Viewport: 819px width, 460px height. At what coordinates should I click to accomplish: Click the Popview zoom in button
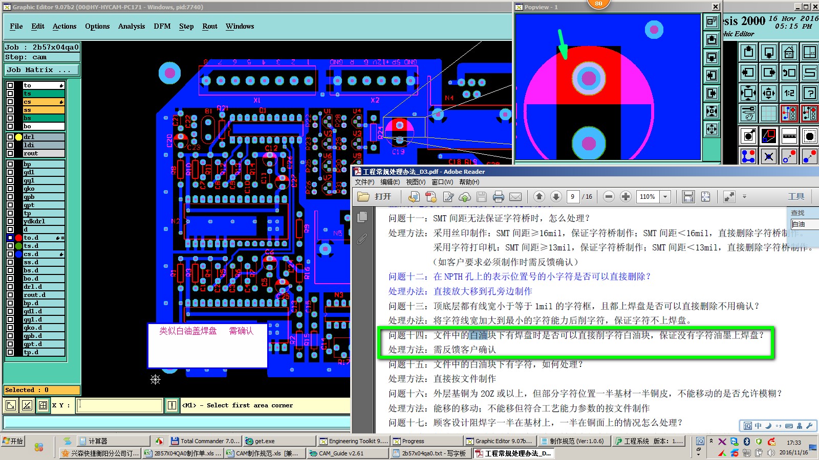(x=712, y=111)
